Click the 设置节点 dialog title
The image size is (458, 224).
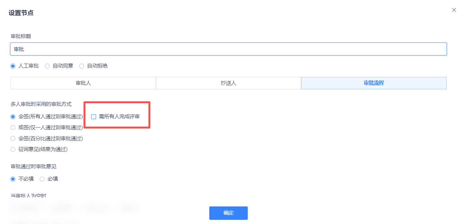pyautogui.click(x=21, y=13)
